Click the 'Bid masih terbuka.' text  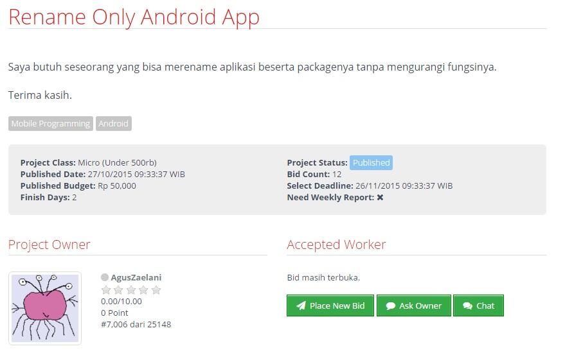pos(323,277)
